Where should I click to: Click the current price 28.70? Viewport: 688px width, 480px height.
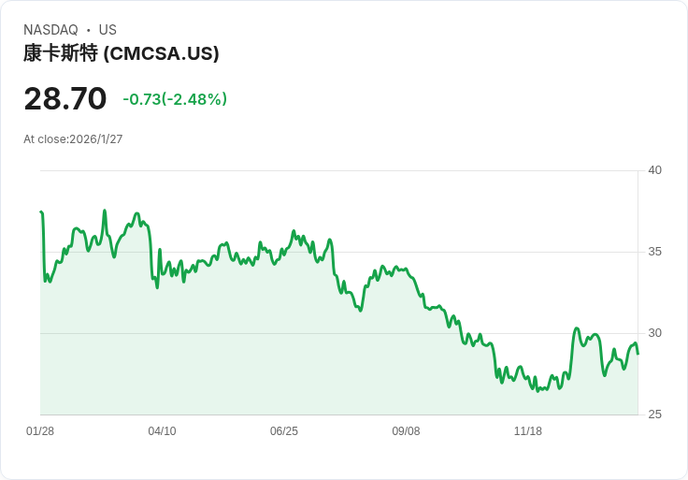64,99
